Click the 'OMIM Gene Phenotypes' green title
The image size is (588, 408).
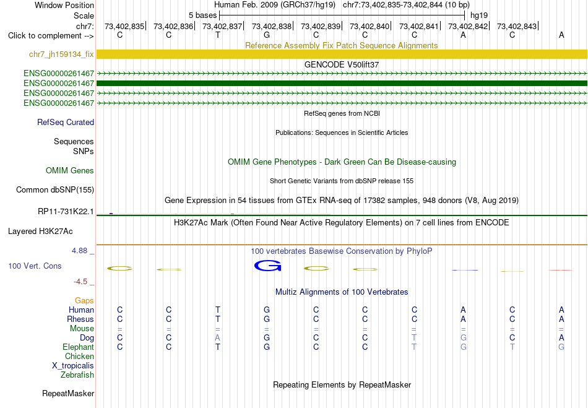click(342, 162)
